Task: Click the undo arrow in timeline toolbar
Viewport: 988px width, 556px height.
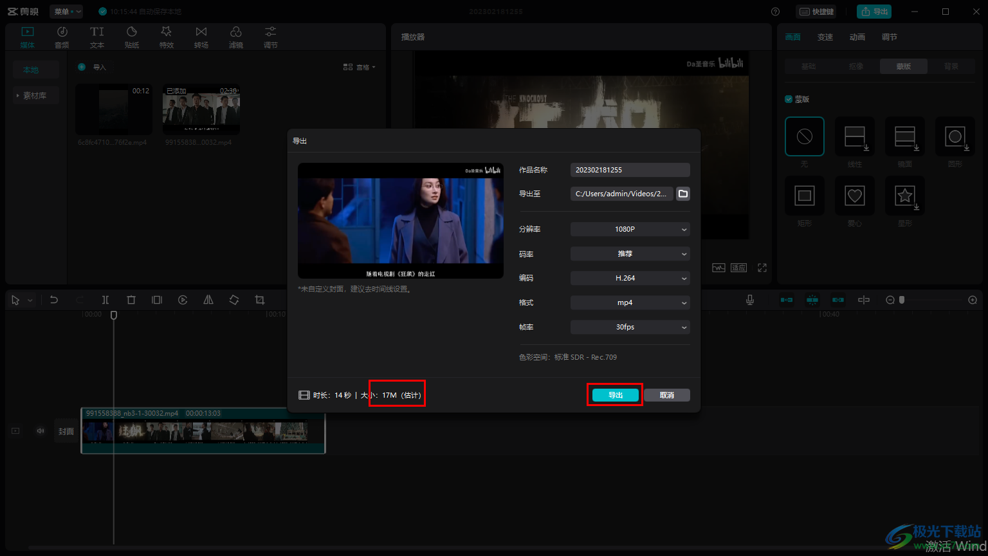Action: [54, 300]
